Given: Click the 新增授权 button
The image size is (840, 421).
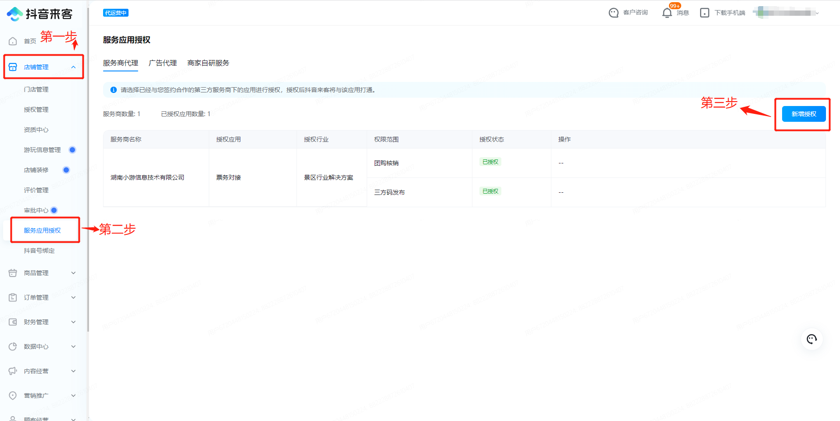Looking at the screenshot, I should coord(804,114).
